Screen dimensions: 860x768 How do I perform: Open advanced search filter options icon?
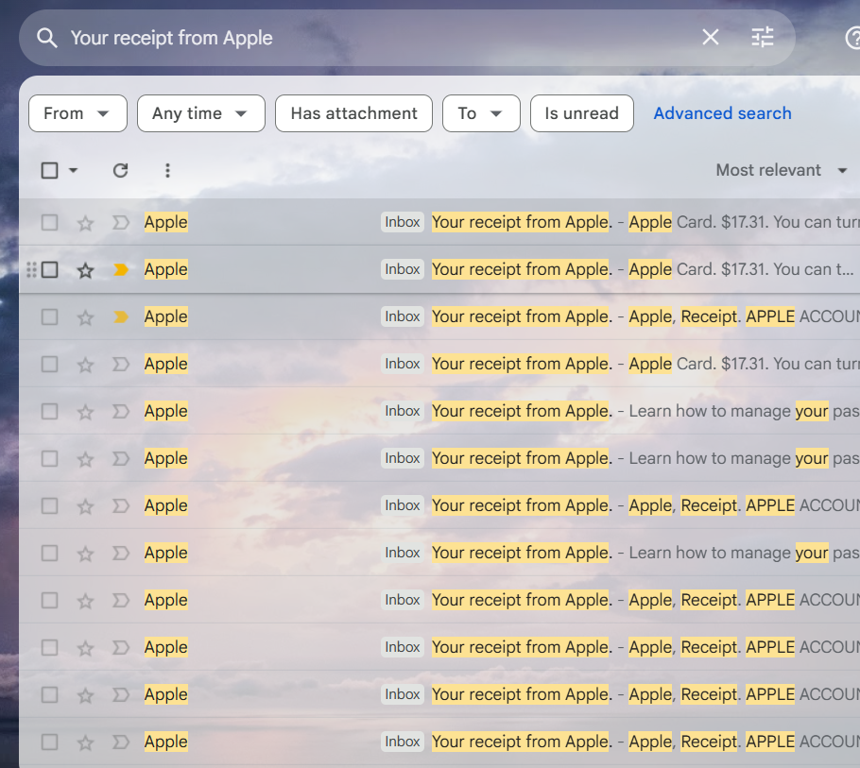pyautogui.click(x=763, y=37)
